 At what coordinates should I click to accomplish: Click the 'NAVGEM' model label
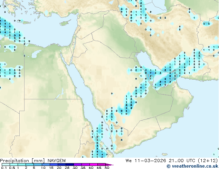pyautogui.click(x=57, y=161)
